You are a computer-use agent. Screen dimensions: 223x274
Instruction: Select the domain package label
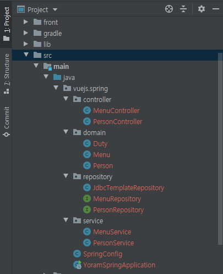tap(94, 133)
